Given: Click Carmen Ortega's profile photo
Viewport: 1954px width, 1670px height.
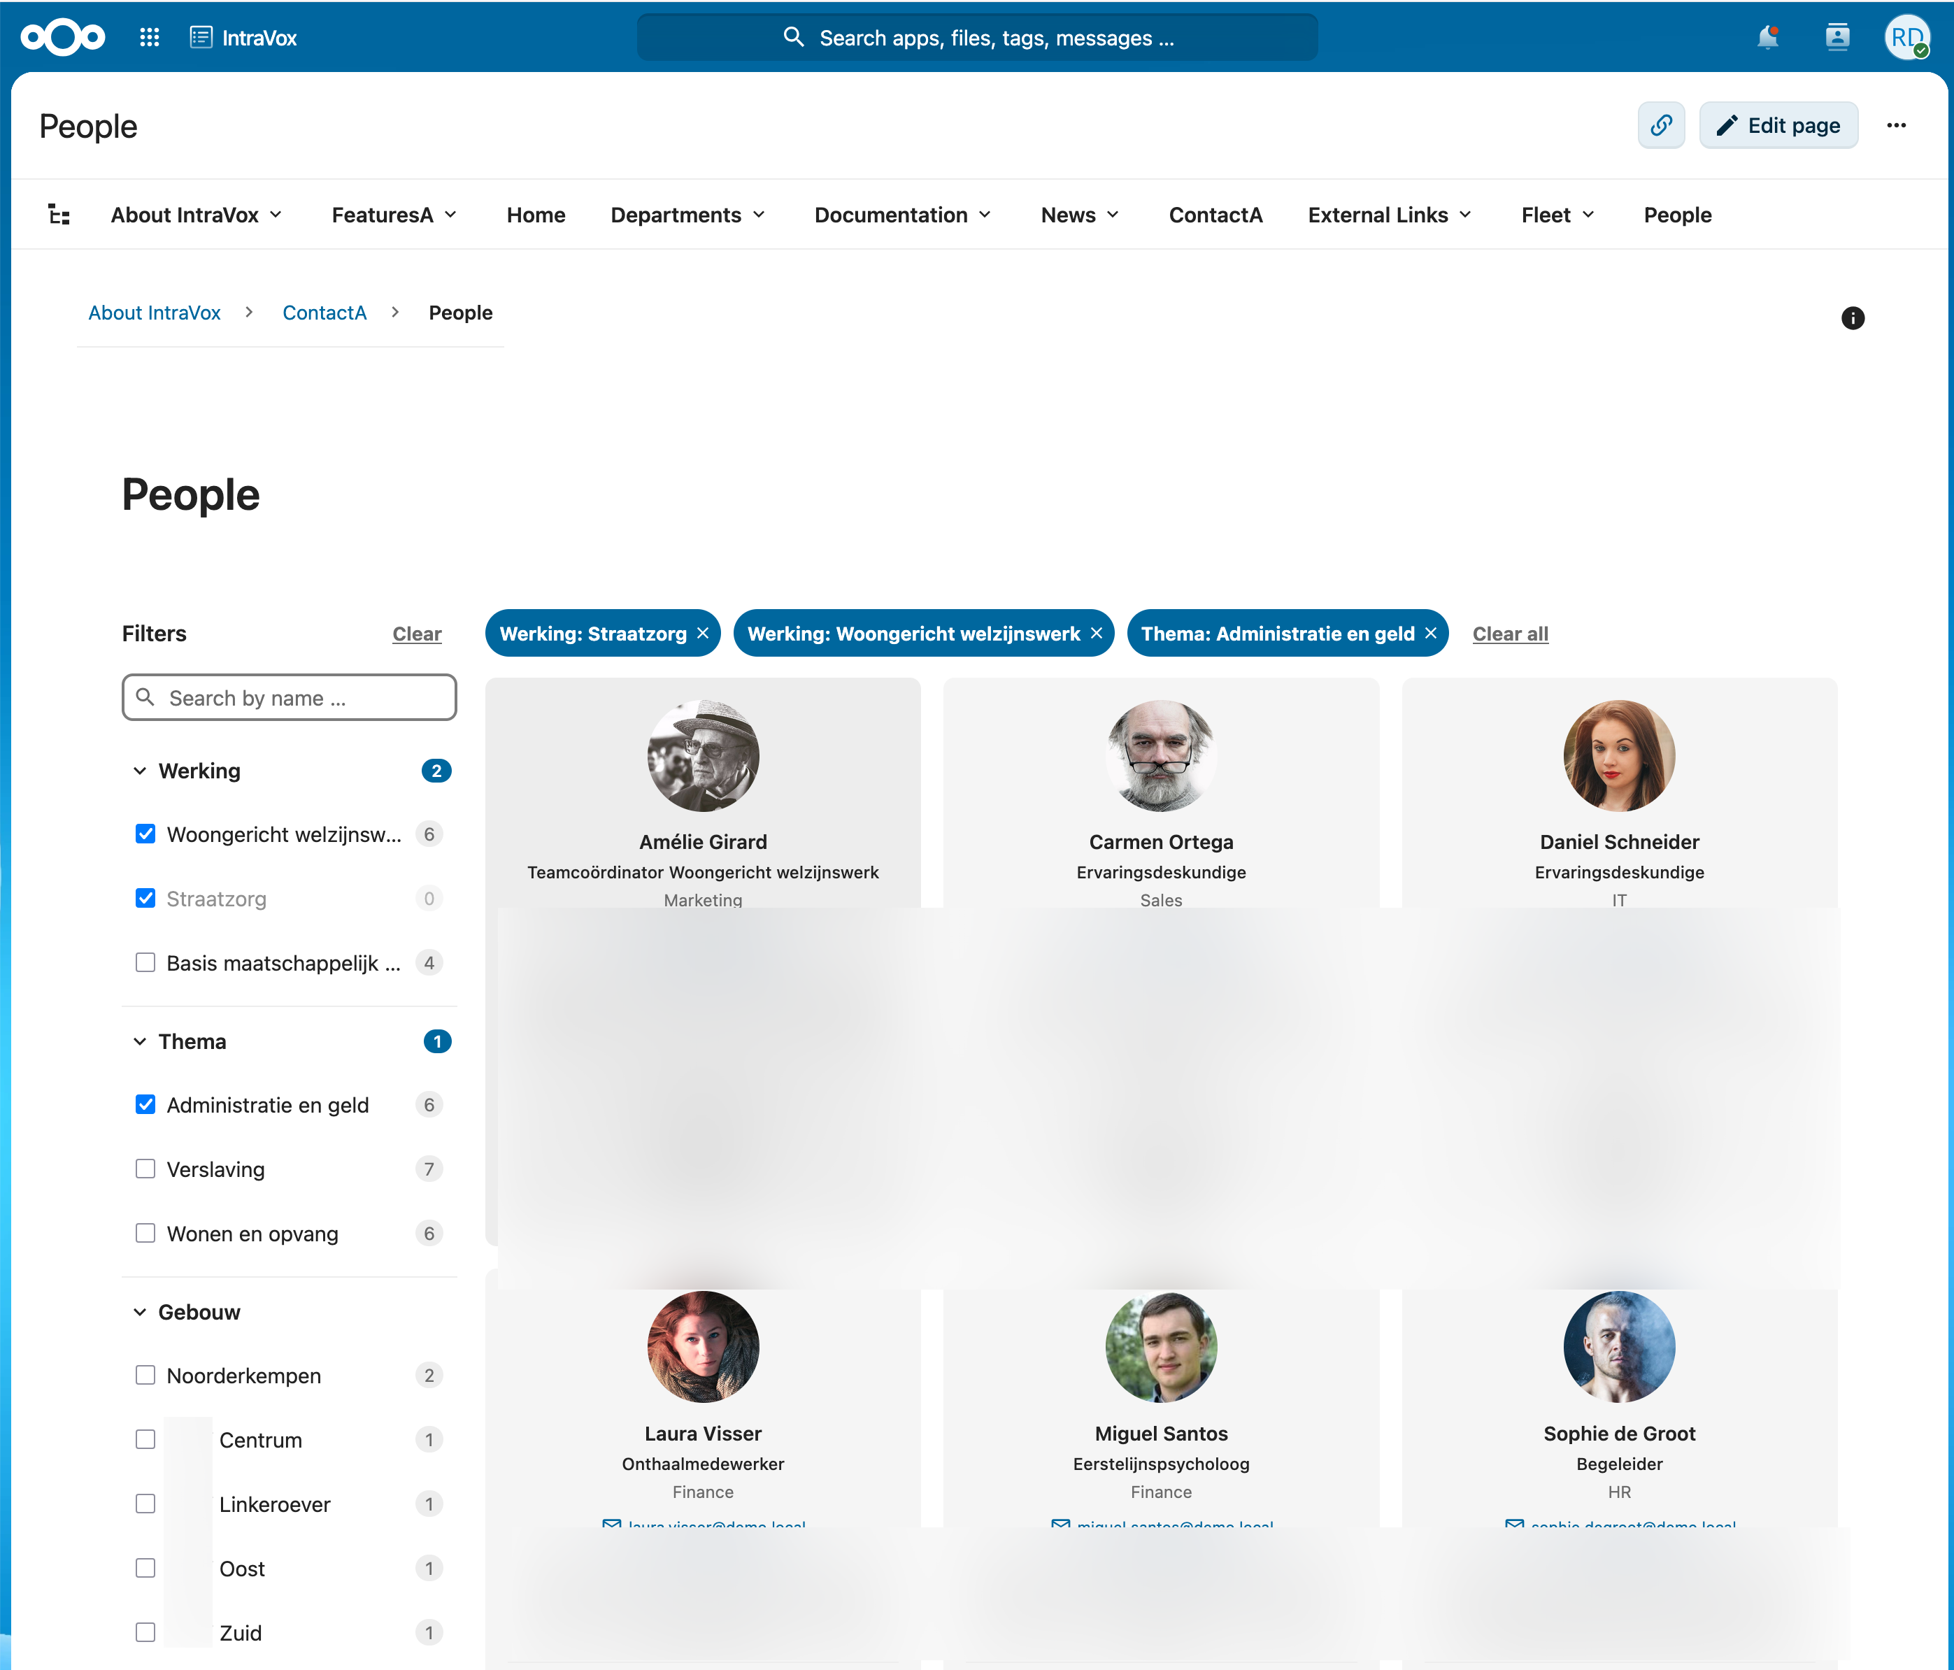Looking at the screenshot, I should (1161, 755).
